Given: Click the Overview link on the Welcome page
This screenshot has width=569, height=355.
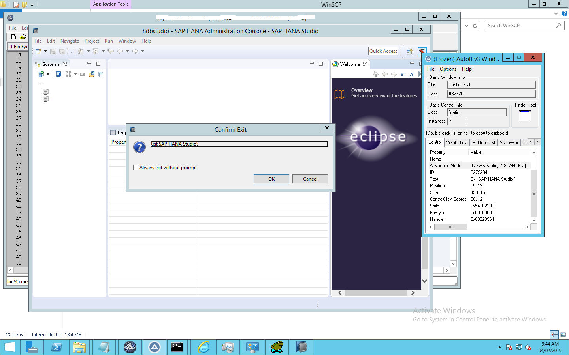Looking at the screenshot, I should pos(362,90).
